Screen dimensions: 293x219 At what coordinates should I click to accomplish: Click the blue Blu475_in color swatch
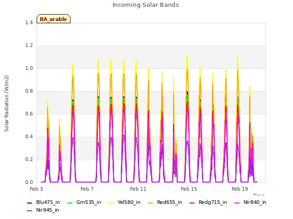tap(29, 203)
